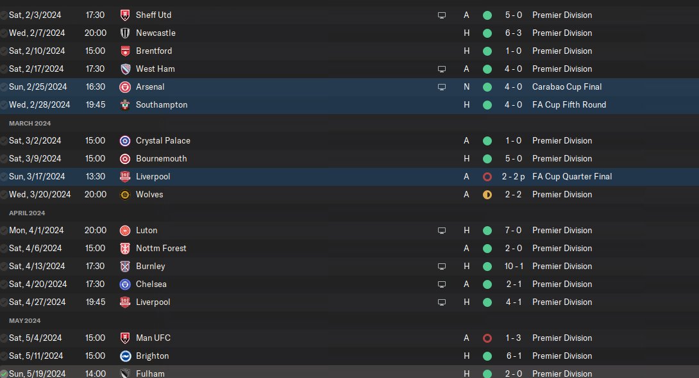Collapse the MARCH 2024 section header

[30, 123]
